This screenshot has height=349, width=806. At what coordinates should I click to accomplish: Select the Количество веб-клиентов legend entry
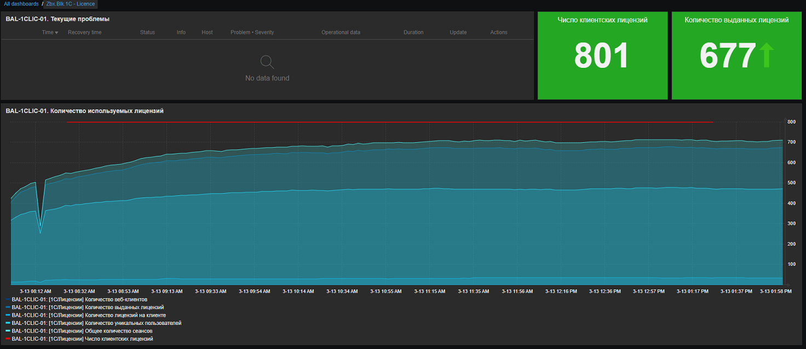tap(79, 299)
